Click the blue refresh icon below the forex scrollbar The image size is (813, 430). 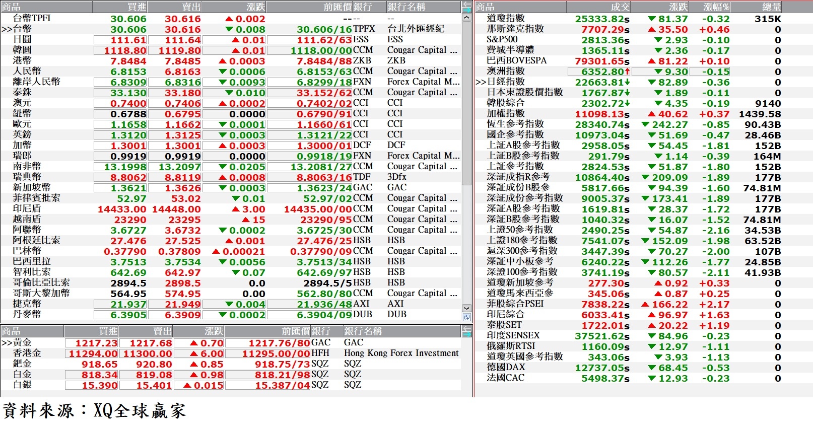click(x=466, y=317)
